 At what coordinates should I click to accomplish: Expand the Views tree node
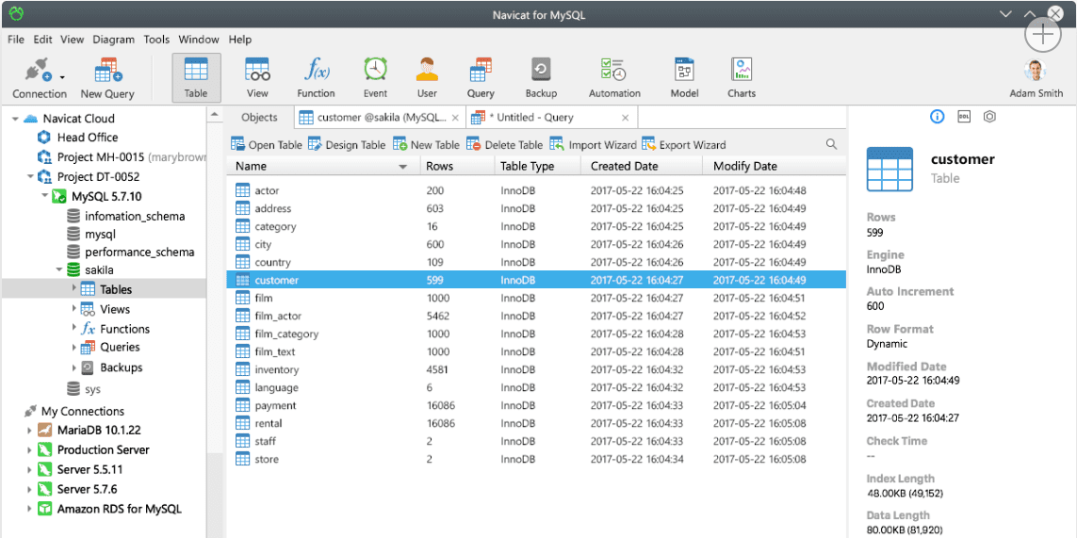[x=74, y=308]
